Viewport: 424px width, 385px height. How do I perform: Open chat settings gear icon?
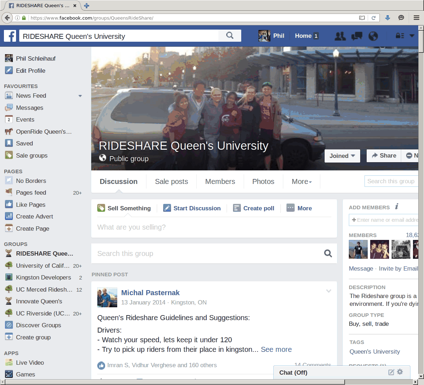(x=400, y=372)
